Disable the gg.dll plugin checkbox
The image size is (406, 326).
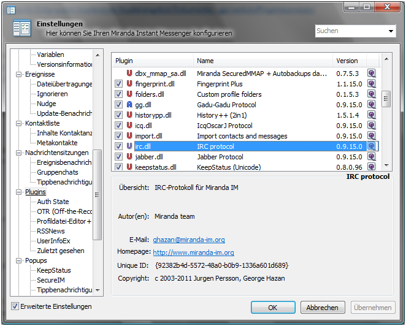tap(118, 105)
